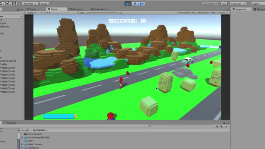Click the project folder scrollbar up arrow

pyautogui.click(x=18, y=130)
